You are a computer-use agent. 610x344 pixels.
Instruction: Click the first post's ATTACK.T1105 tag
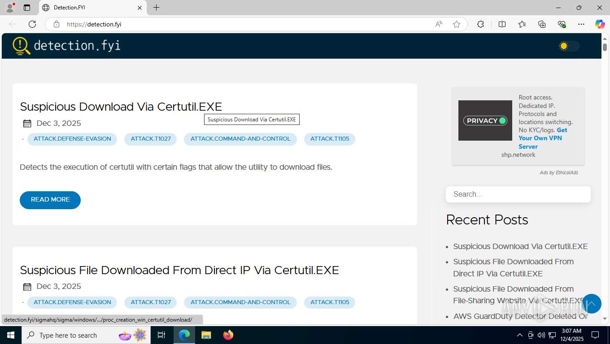point(330,139)
